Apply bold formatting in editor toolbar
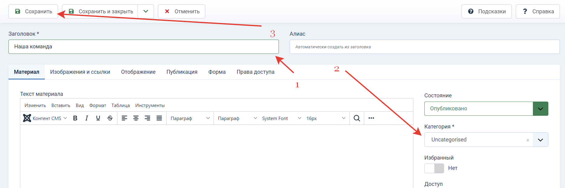Screen dimensions: 565x188 75,118
